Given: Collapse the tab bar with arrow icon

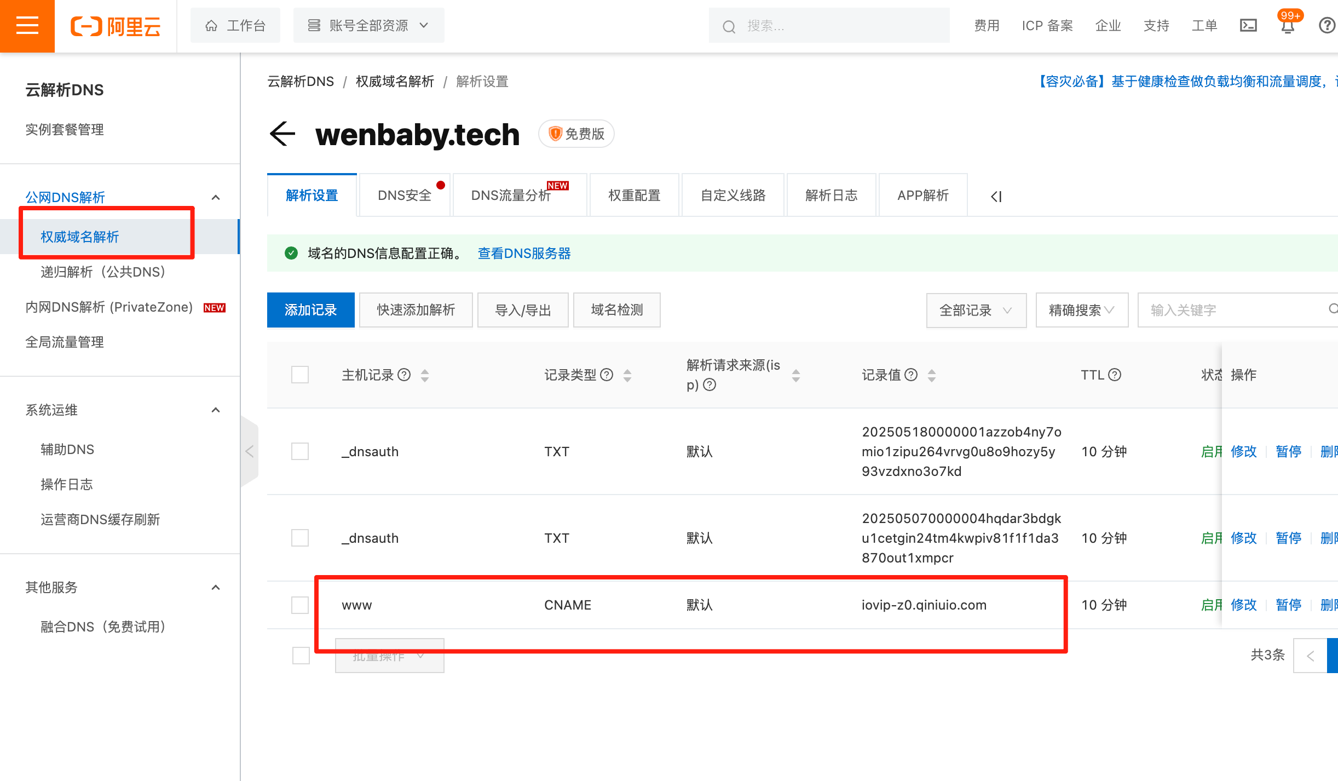Looking at the screenshot, I should click(996, 196).
